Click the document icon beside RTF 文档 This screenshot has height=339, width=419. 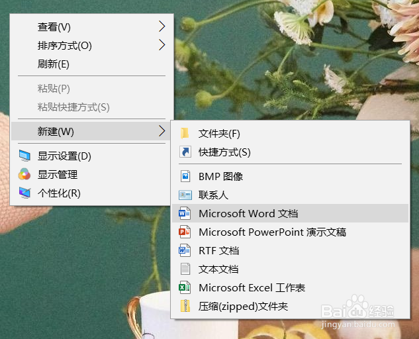click(185, 250)
